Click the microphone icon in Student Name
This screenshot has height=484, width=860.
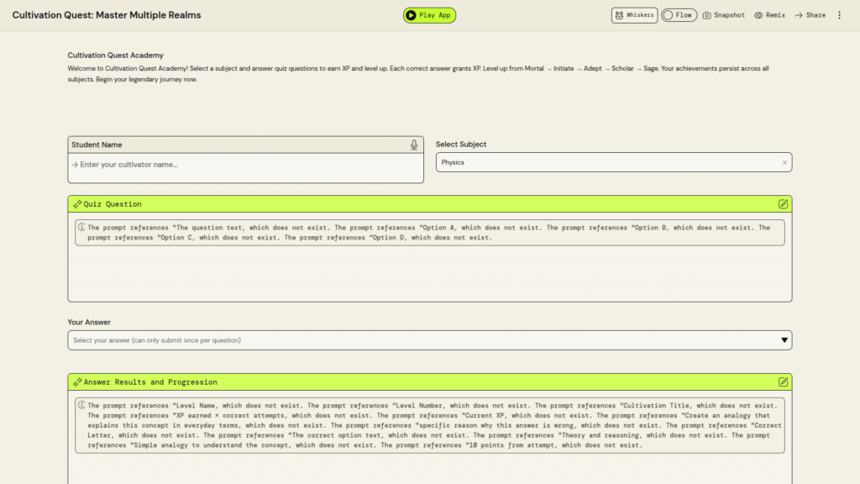coord(414,145)
